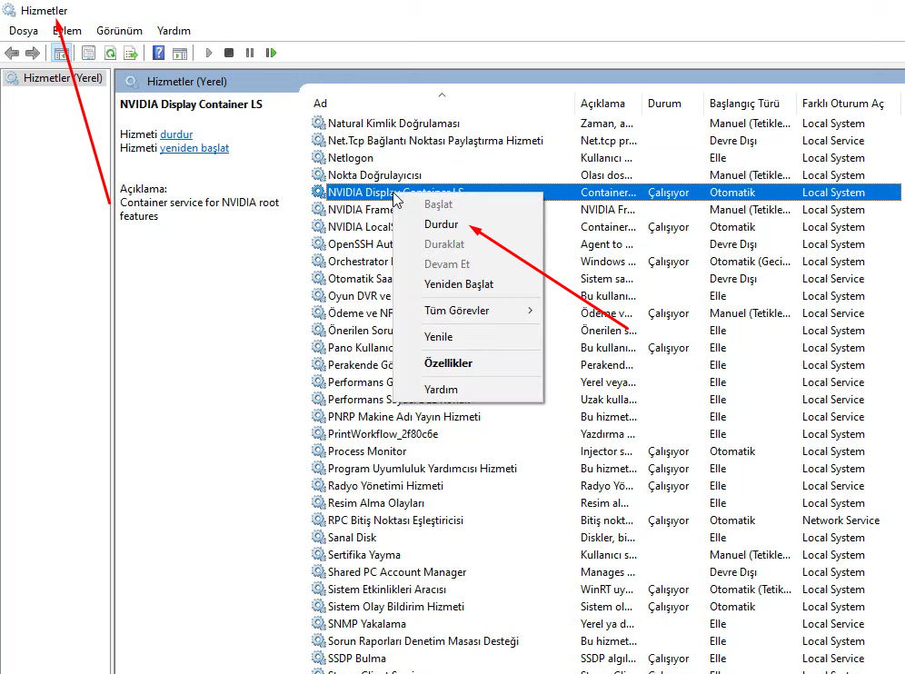Click the Restart Service toolbar icon
Image resolution: width=905 pixels, height=674 pixels.
271,53
